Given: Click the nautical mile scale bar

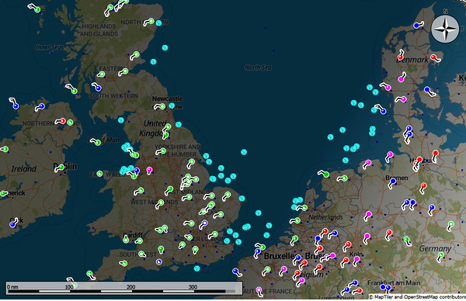Looking at the screenshot, I should tap(124, 289).
